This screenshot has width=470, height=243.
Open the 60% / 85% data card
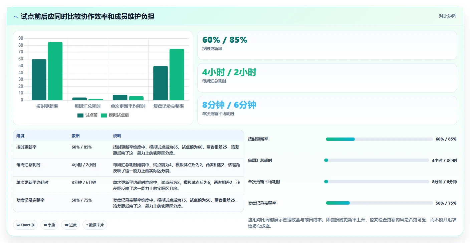pos(327,45)
